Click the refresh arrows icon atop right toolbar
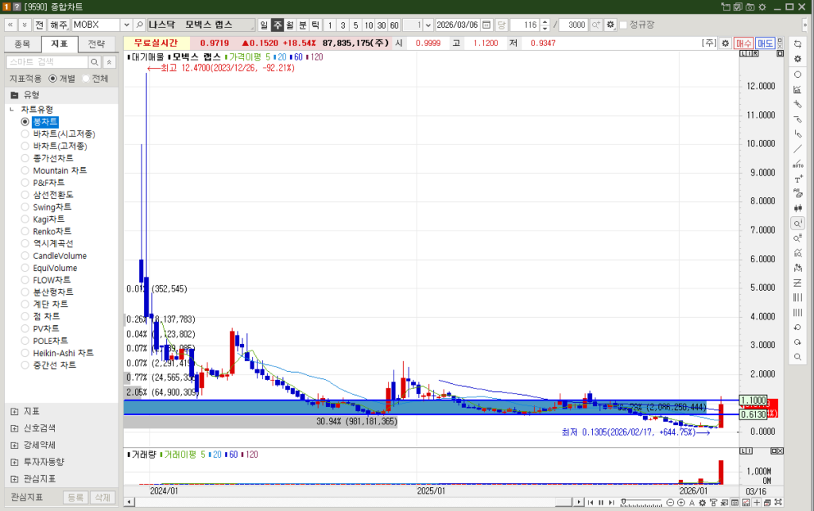 click(x=797, y=44)
